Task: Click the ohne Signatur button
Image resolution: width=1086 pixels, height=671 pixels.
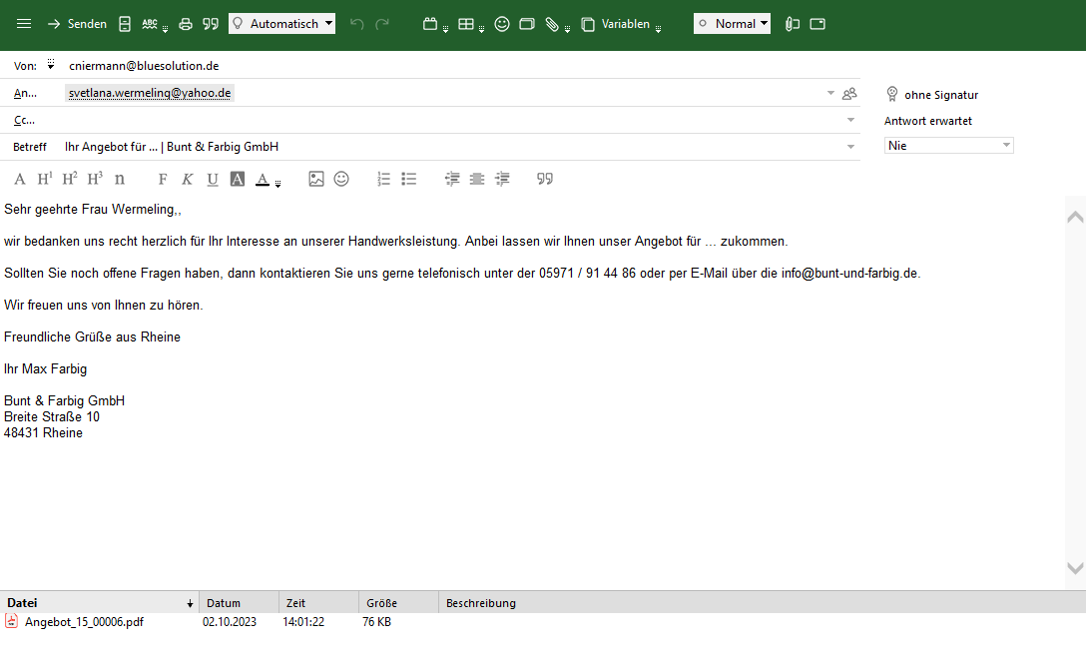Action: click(932, 95)
